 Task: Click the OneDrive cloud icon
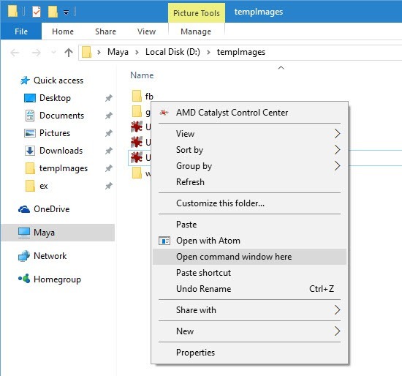point(24,209)
